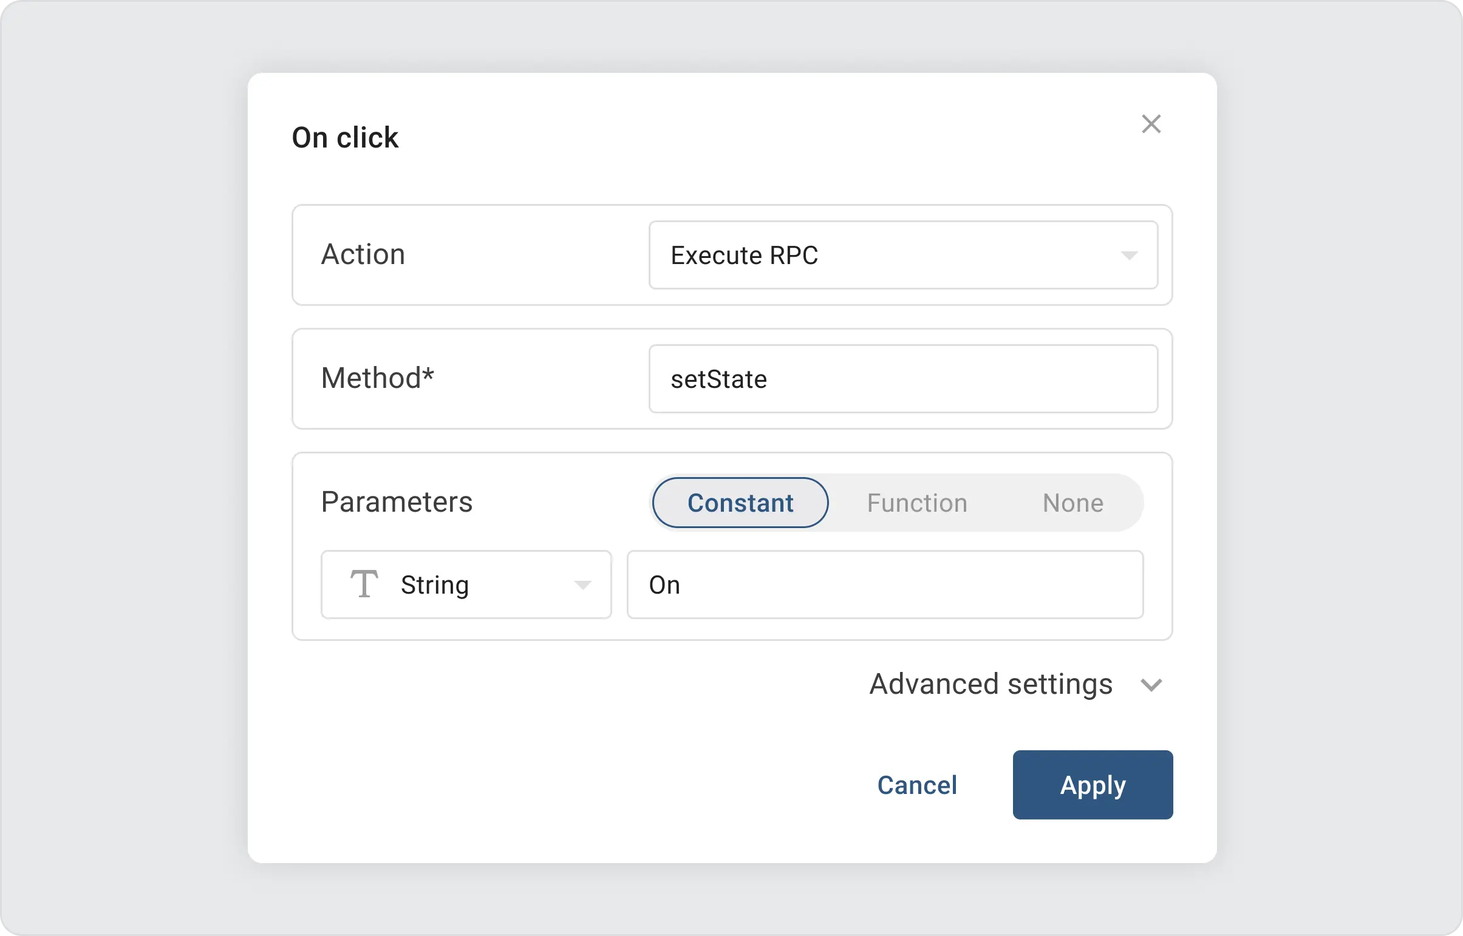
Task: Select the Constant parameters mode
Action: pos(740,503)
